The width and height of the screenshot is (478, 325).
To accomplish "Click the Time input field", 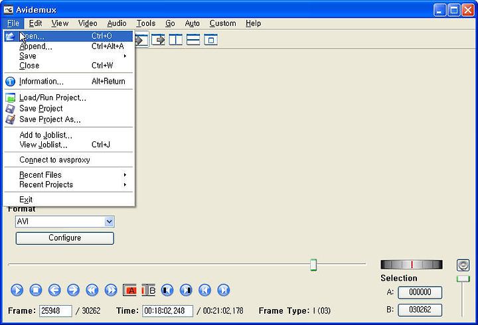I will (x=167, y=310).
